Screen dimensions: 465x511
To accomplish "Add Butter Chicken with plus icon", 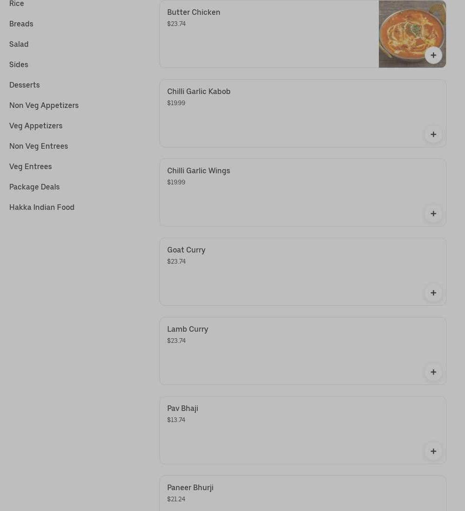I will pos(433,55).
